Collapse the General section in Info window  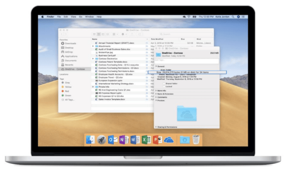tap(156, 66)
